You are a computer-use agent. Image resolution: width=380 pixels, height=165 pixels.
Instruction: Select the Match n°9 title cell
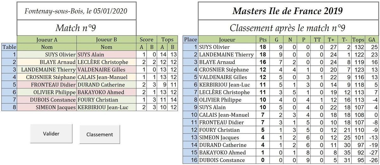tap(76, 28)
